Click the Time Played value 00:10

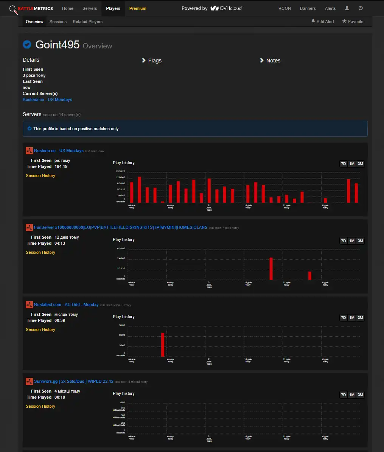pyautogui.click(x=60, y=397)
